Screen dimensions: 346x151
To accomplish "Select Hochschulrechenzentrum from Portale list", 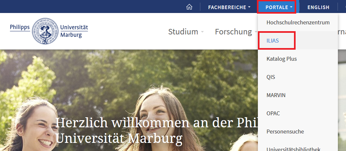I will click(298, 22).
